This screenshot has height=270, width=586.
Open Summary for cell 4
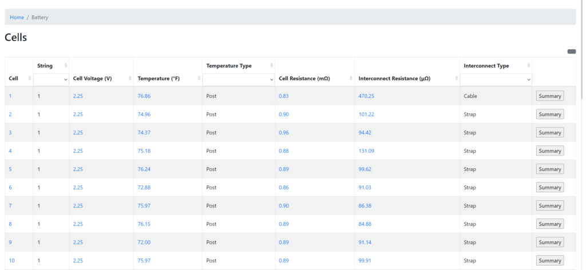[550, 151]
